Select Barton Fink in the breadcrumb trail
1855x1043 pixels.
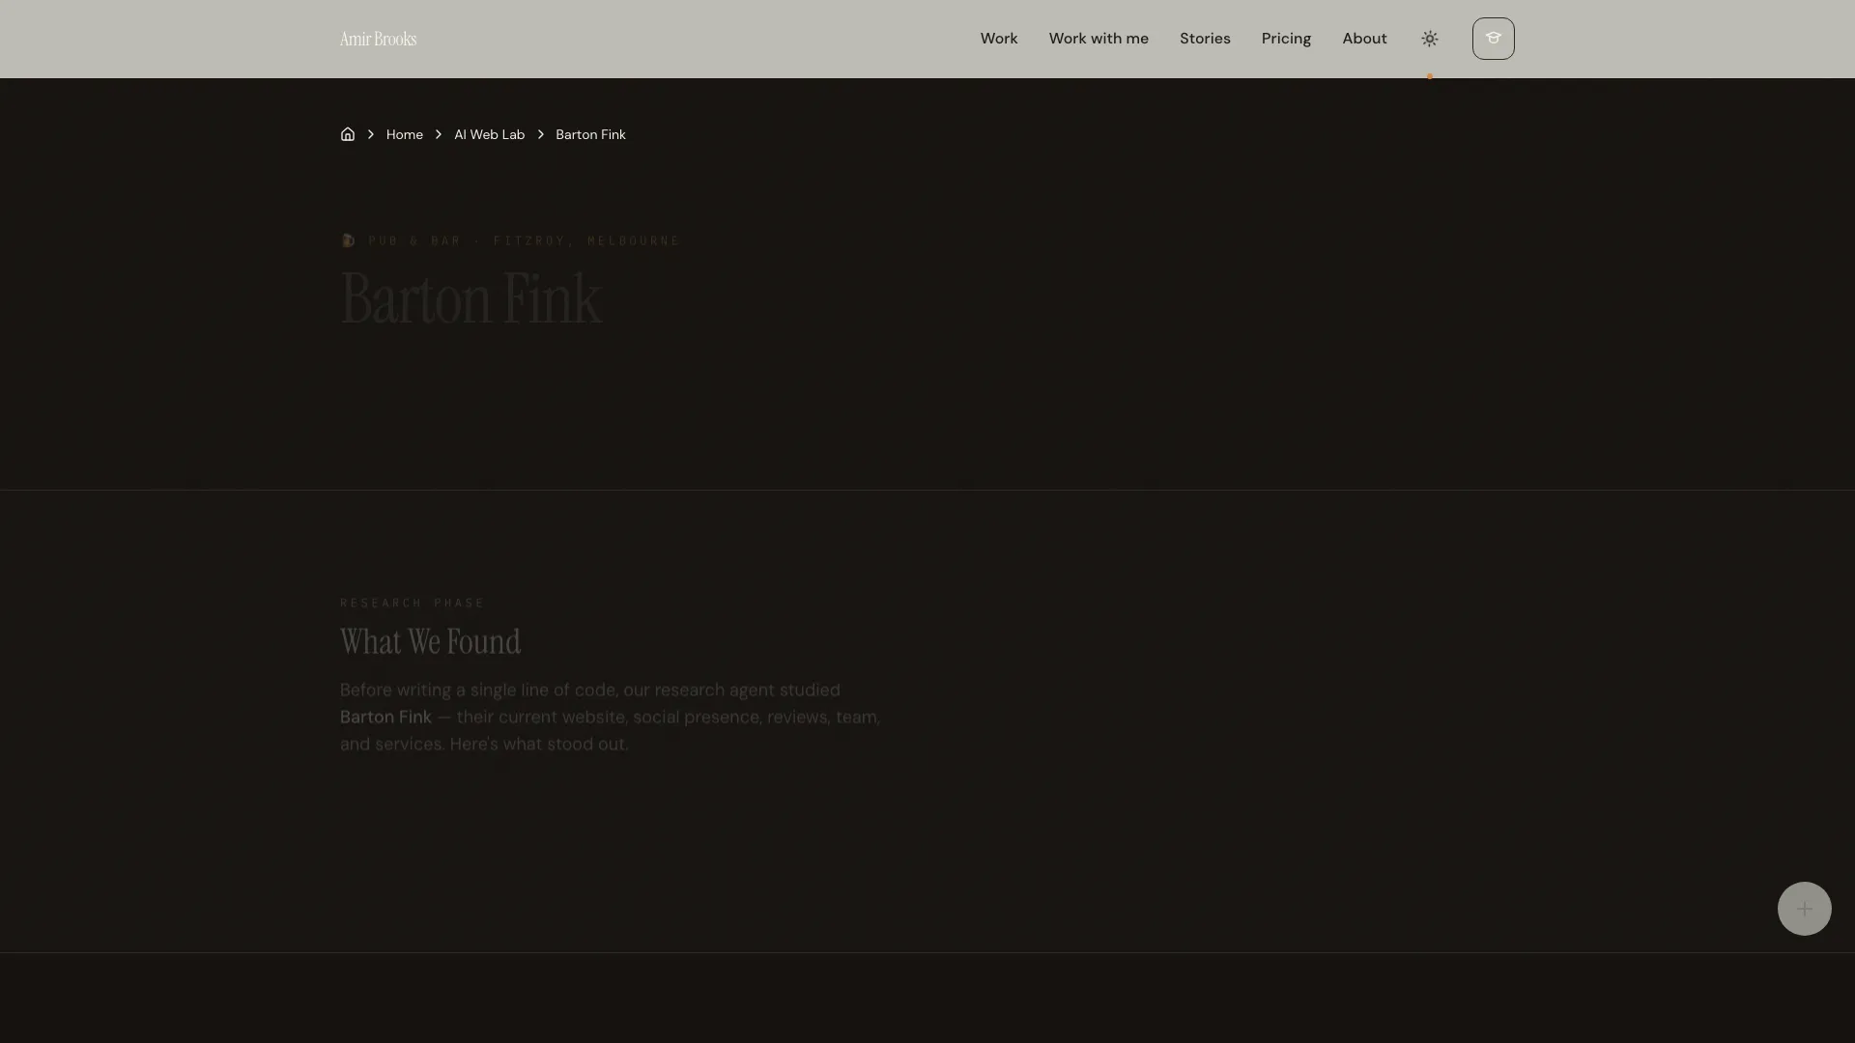[x=590, y=134]
